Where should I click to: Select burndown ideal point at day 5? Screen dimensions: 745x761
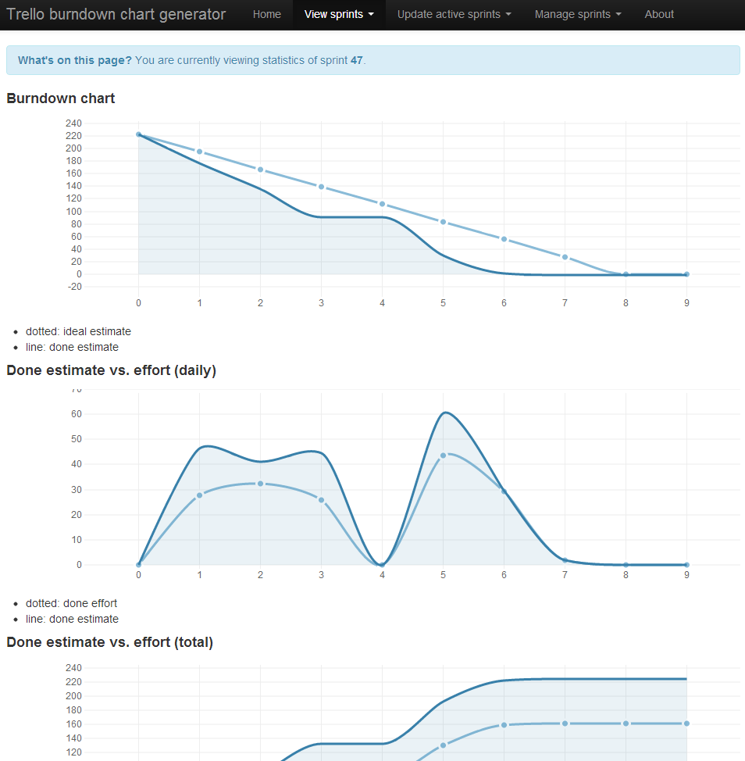point(443,222)
